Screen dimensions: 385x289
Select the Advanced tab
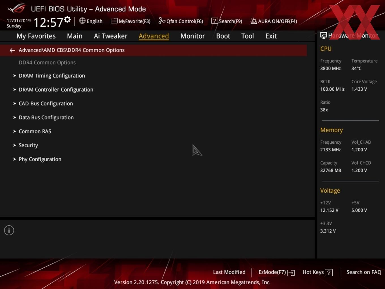pyautogui.click(x=154, y=36)
